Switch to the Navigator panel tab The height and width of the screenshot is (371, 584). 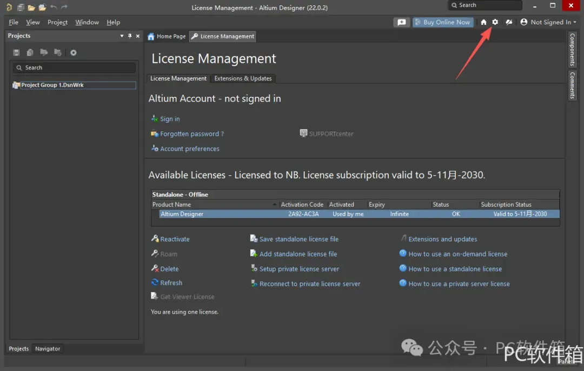(47, 349)
